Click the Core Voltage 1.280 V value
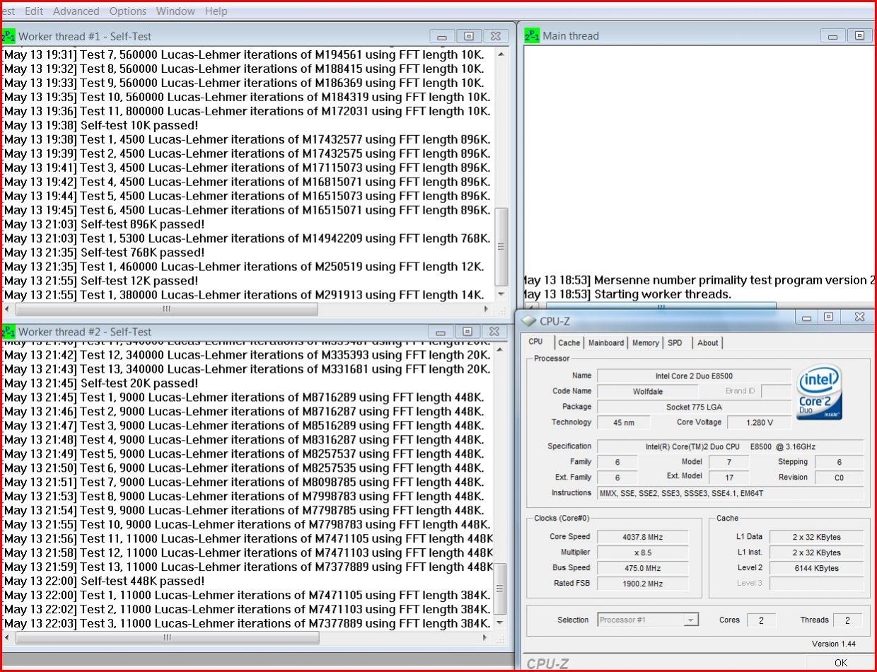This screenshot has height=672, width=877. [x=759, y=422]
